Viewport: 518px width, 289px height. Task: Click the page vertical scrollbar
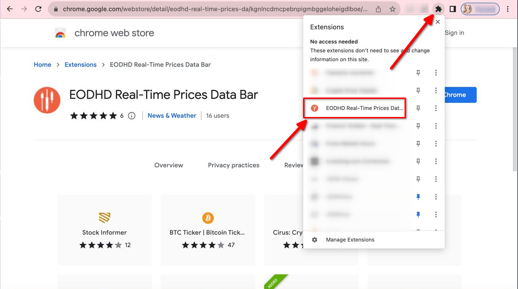(515, 109)
